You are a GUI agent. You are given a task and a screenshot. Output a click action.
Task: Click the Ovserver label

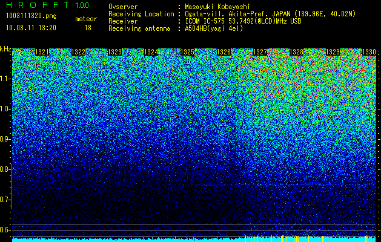click(123, 7)
